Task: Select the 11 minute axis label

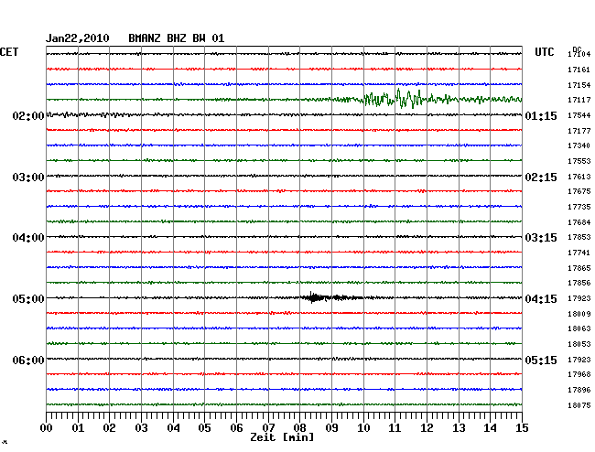Action: tap(395, 428)
